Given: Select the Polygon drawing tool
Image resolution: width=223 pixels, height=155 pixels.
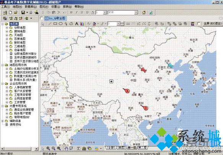Looking at the screenshot, I should [x=71, y=24].
